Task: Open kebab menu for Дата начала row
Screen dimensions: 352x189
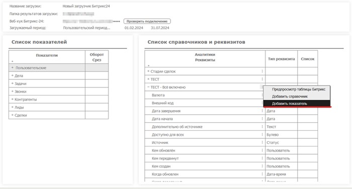Action: (262, 119)
